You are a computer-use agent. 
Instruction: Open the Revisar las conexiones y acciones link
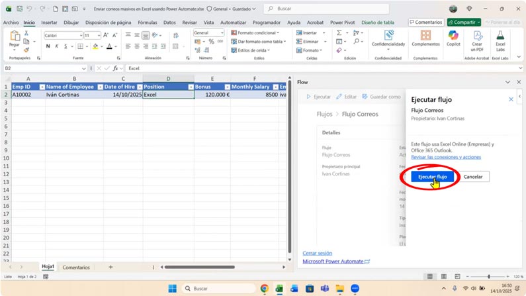coord(446,157)
